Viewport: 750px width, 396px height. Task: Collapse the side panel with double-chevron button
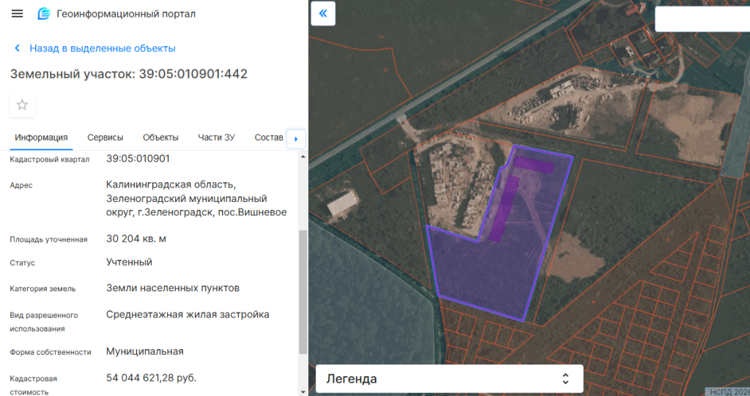tap(323, 13)
